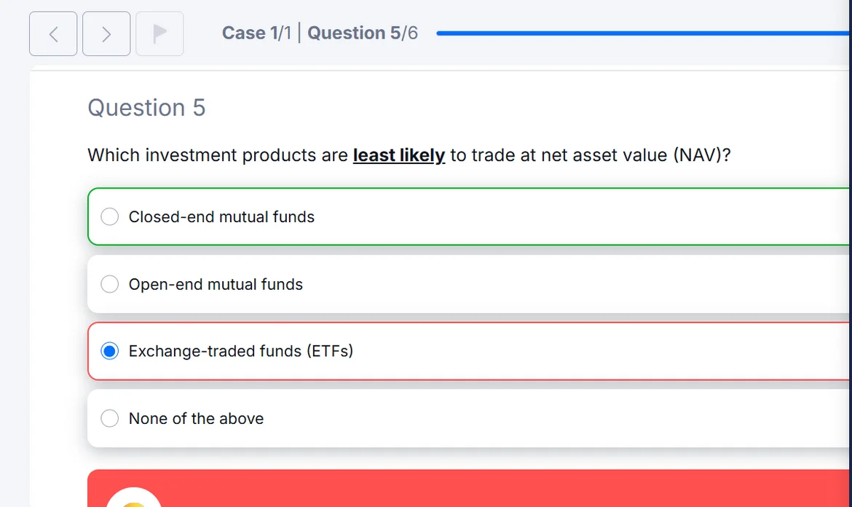The width and height of the screenshot is (852, 507).
Task: Click the Question 5/6 counter
Action: point(363,34)
